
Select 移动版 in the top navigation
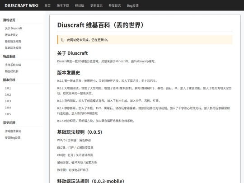point(80,5)
